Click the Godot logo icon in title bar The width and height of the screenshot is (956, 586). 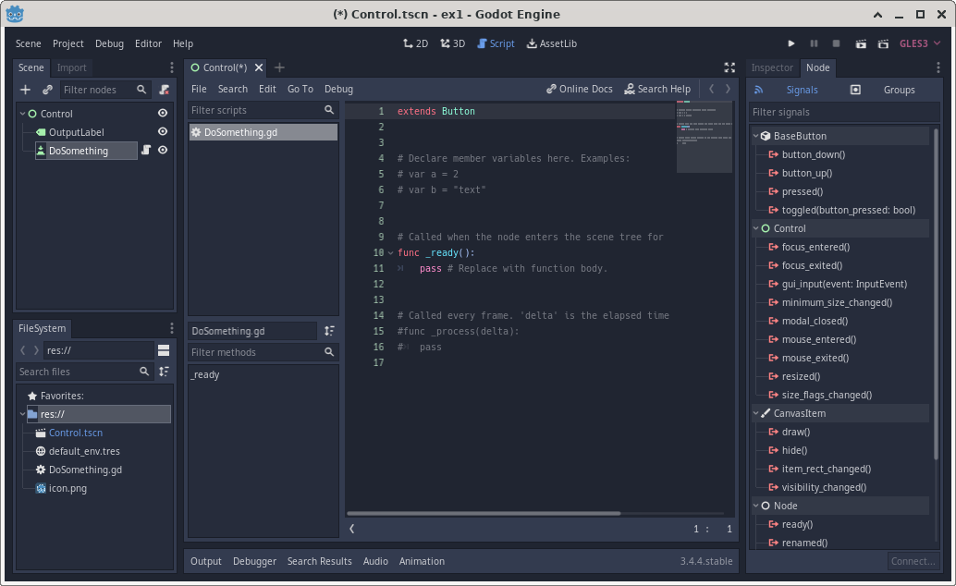pyautogui.click(x=15, y=14)
